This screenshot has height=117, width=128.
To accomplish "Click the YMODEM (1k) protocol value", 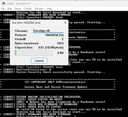I will click(x=54, y=35).
